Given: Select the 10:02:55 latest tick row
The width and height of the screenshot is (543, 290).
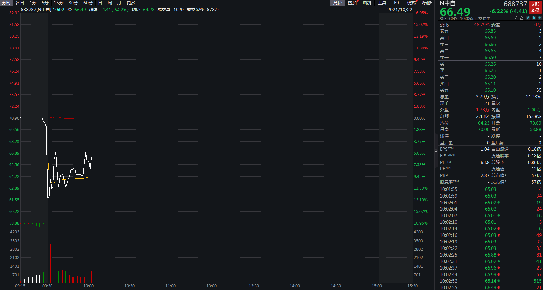Looking at the screenshot, I should (x=491, y=287).
